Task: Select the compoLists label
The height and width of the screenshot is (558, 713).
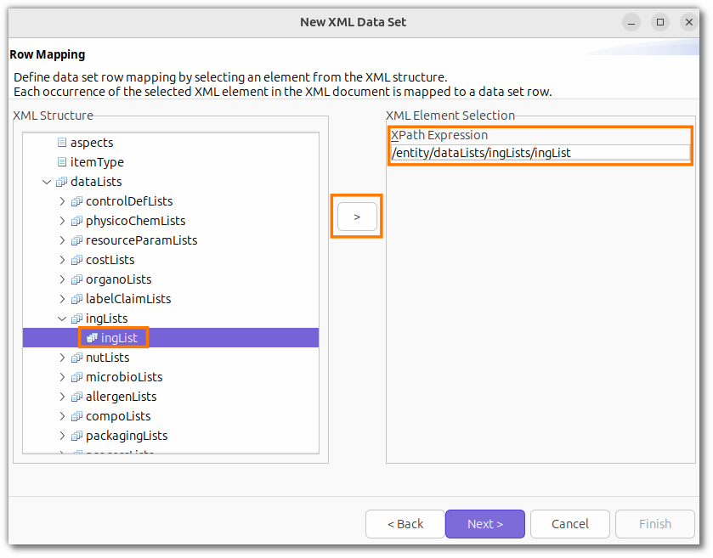Action: click(118, 416)
